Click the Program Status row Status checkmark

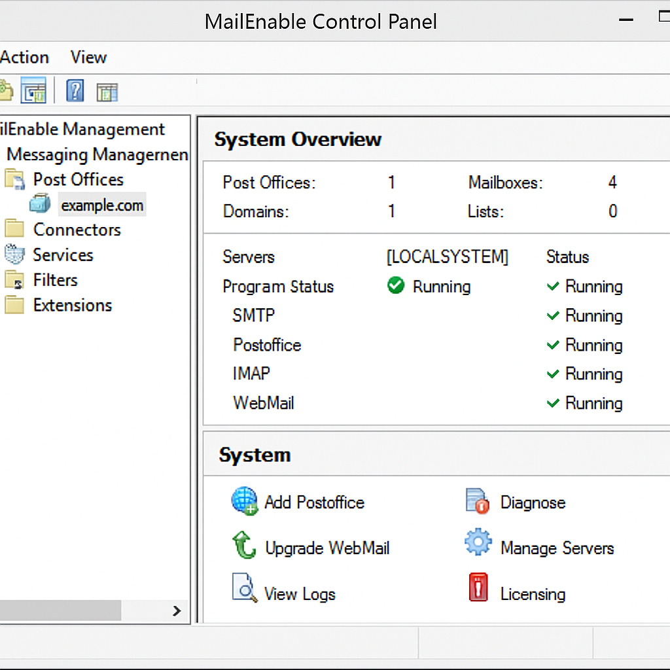[553, 287]
